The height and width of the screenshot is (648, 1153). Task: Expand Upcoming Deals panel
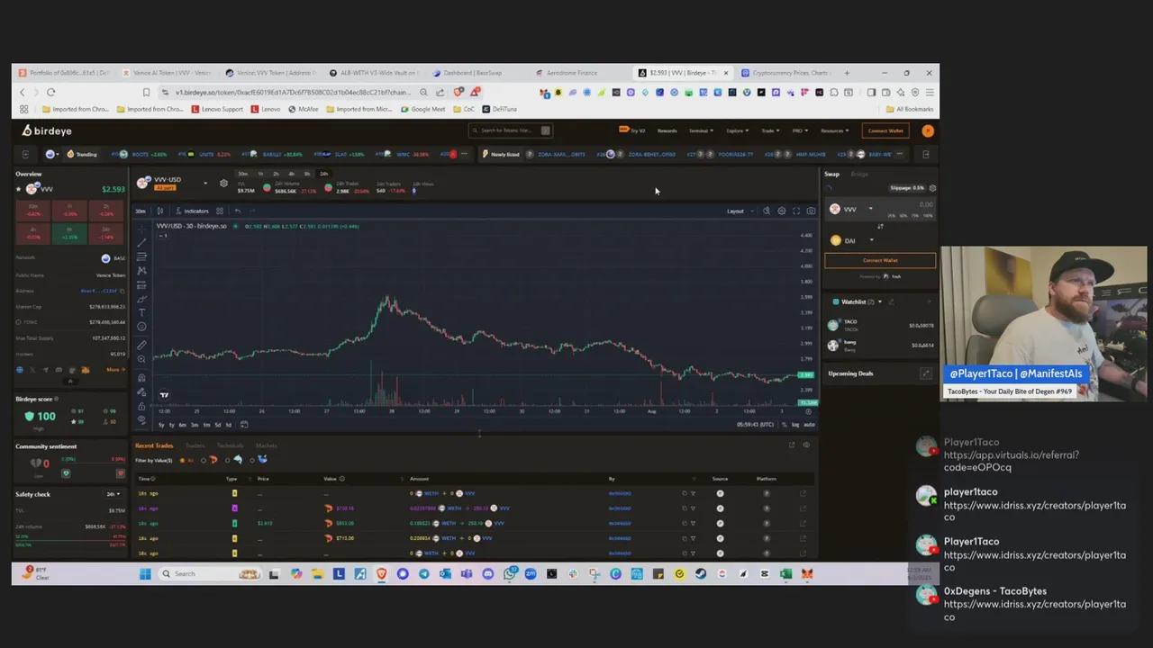[x=926, y=373]
